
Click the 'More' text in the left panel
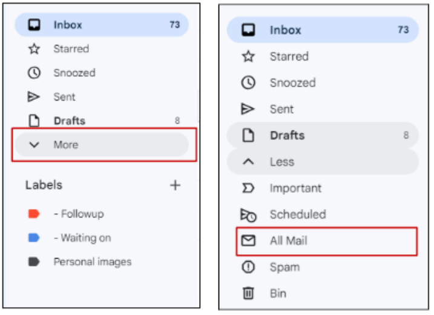[x=66, y=145]
